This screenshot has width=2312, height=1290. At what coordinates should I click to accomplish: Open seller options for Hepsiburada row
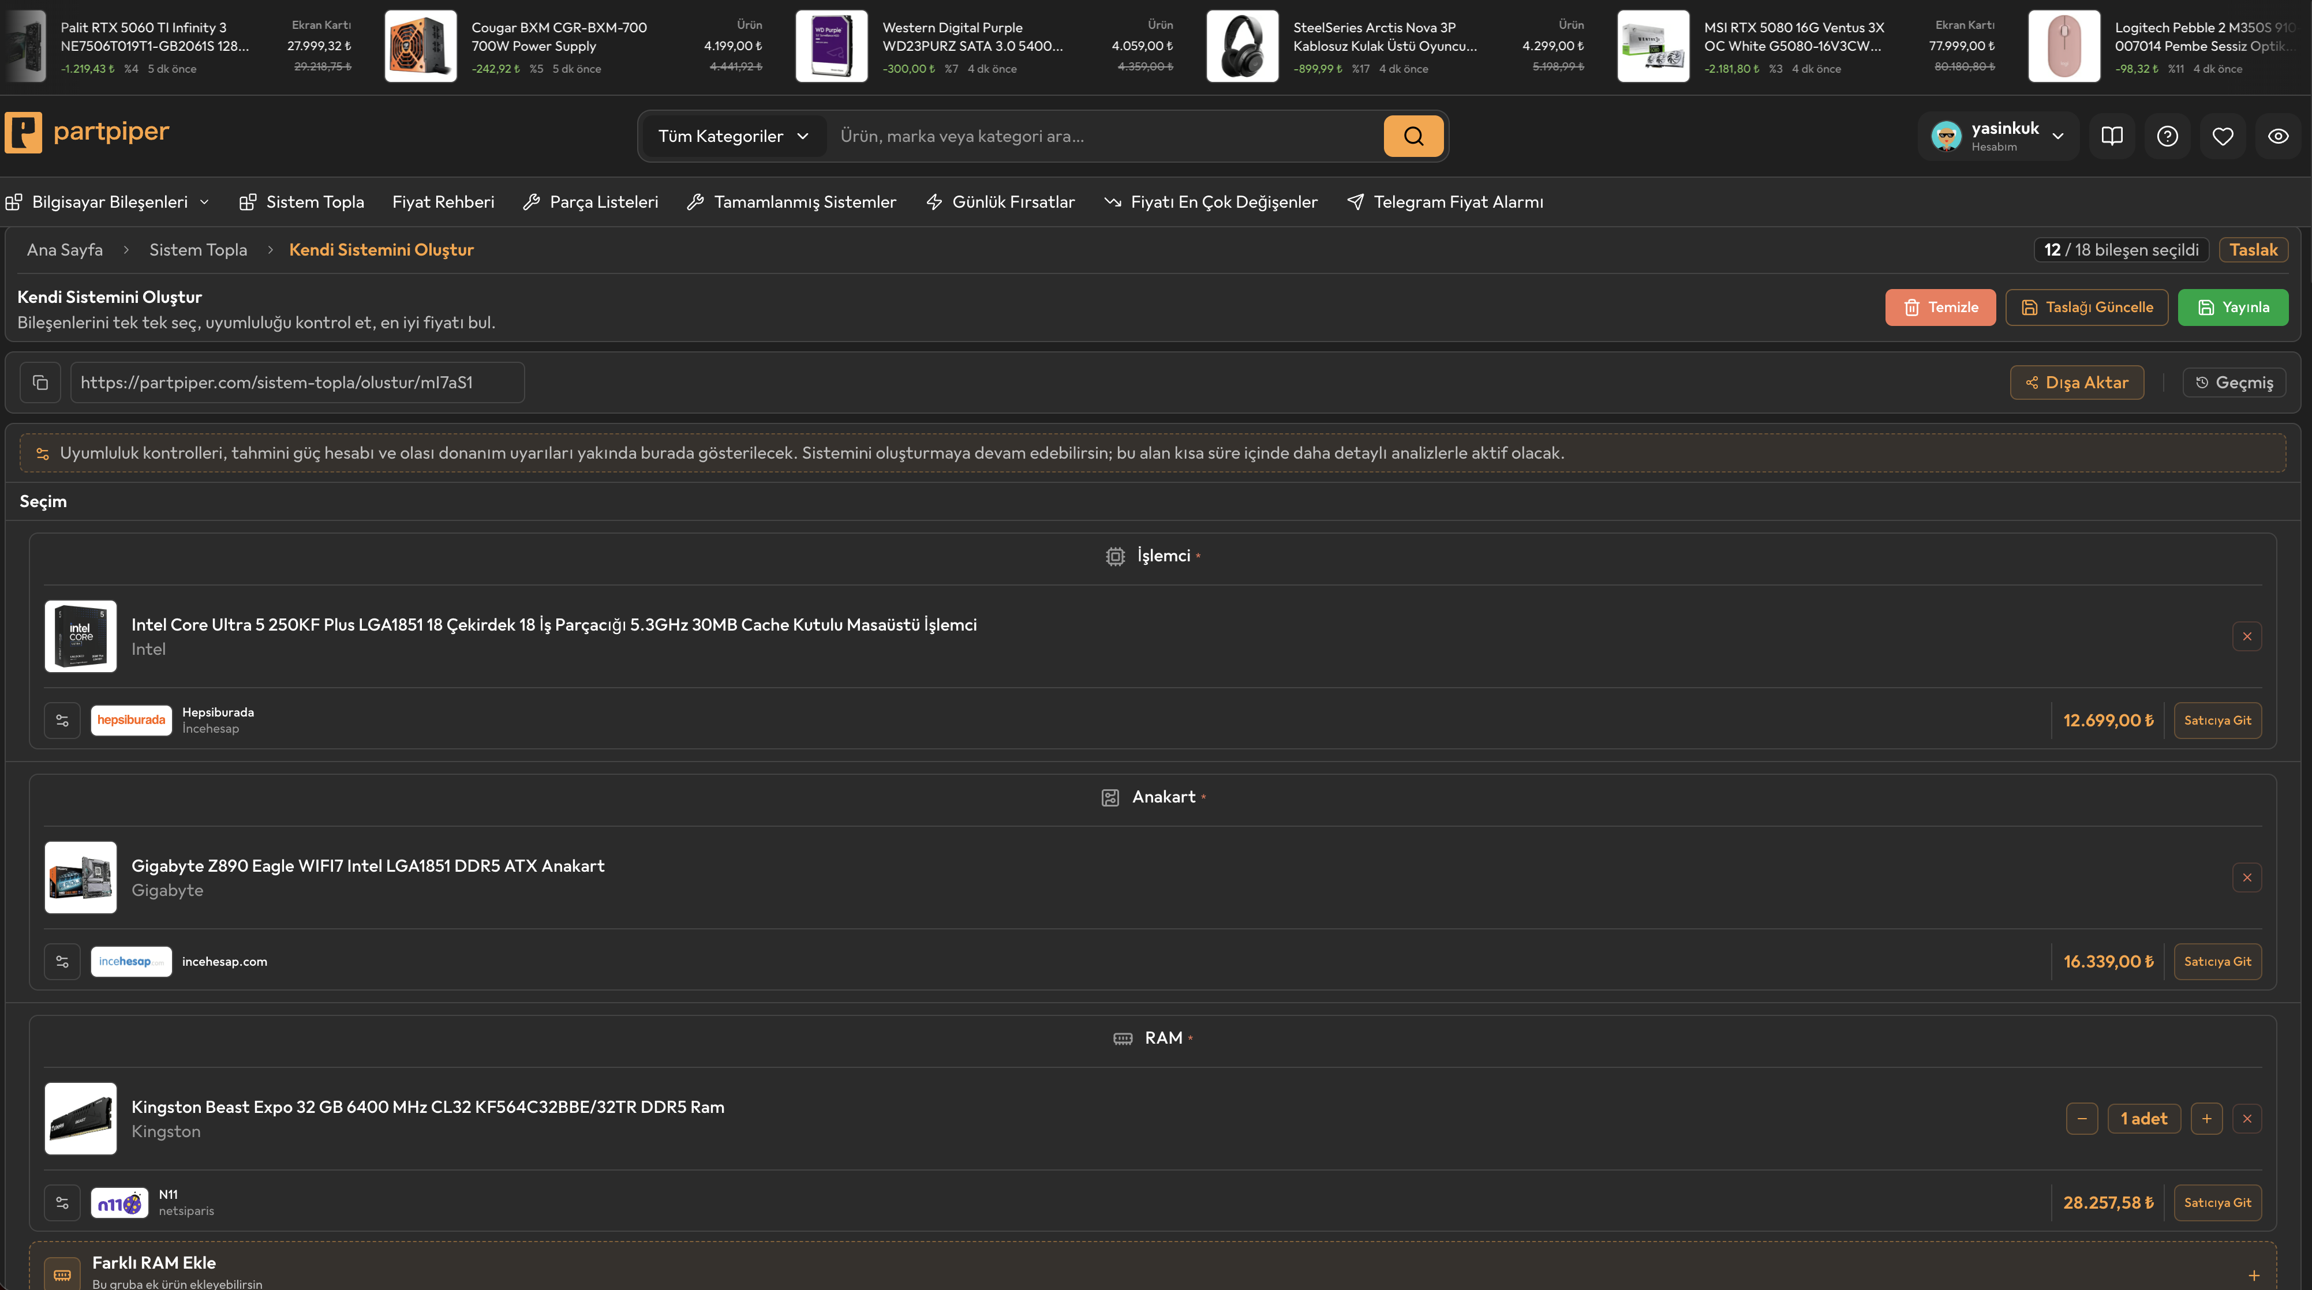(62, 721)
